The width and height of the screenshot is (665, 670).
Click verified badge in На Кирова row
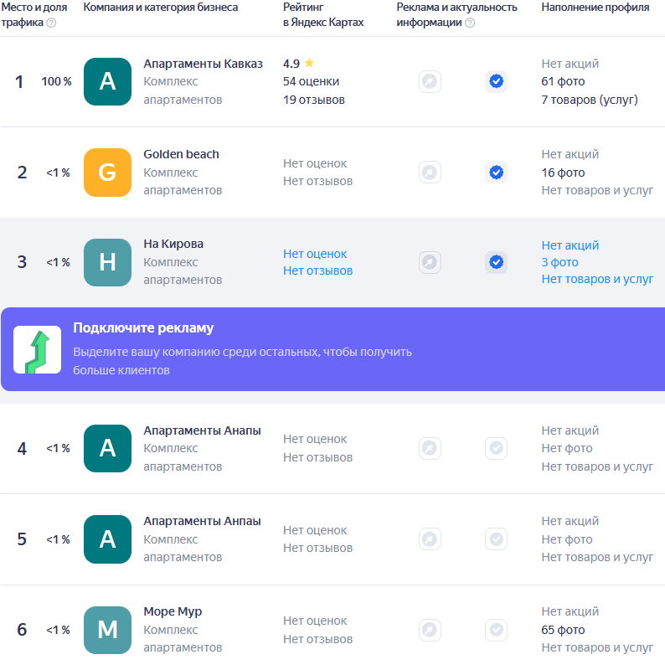(496, 262)
